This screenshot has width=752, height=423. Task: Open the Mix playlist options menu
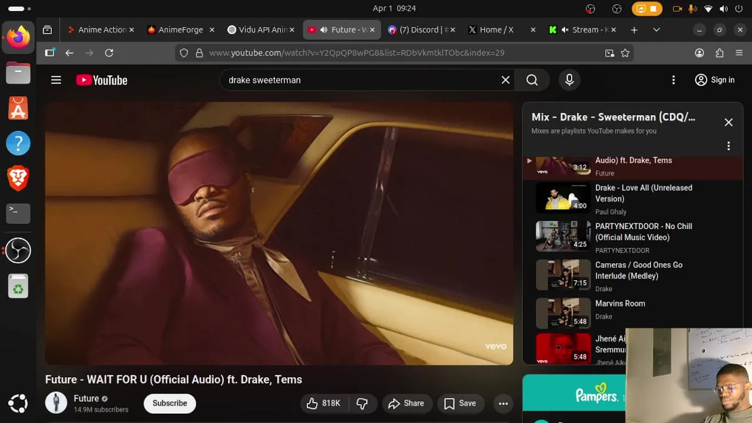728,146
